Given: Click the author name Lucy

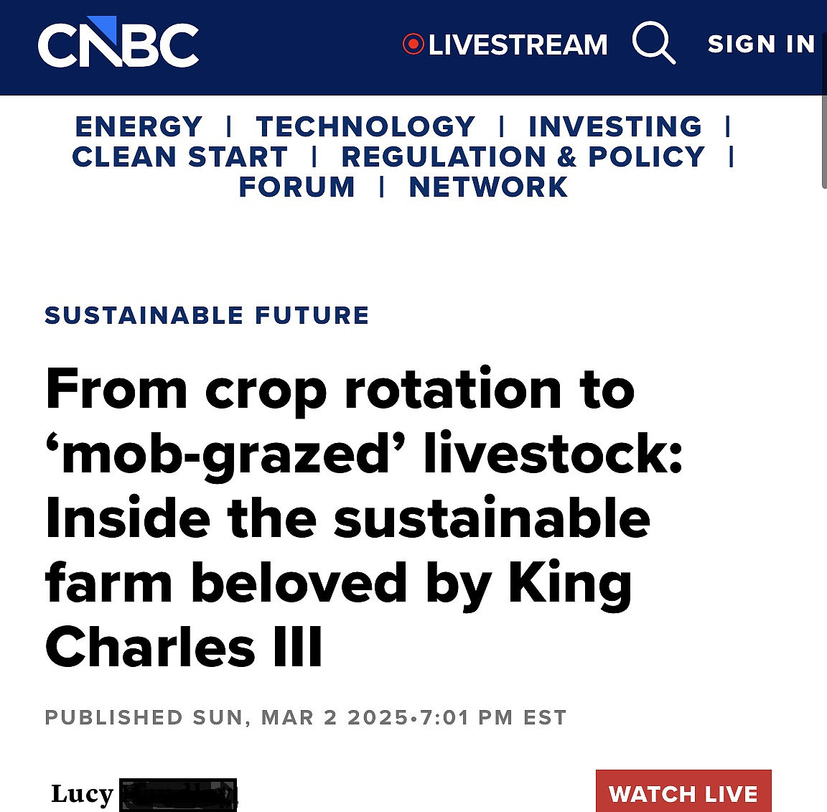Looking at the screenshot, I should pos(82,794).
